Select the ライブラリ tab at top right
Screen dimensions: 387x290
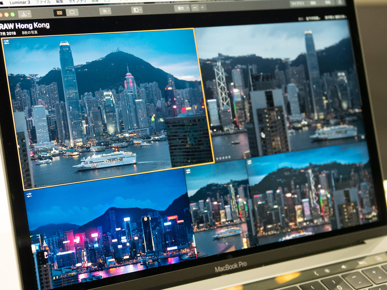click(x=298, y=4)
